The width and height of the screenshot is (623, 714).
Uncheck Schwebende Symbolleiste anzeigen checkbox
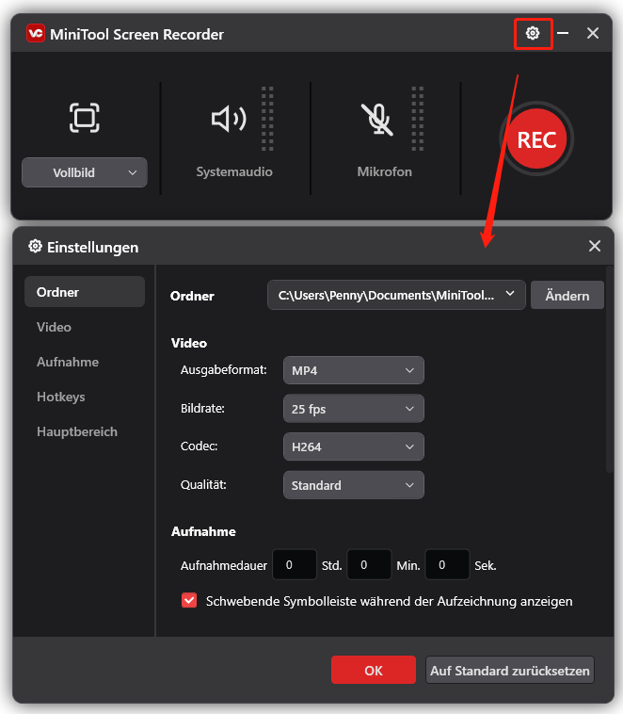tap(189, 601)
